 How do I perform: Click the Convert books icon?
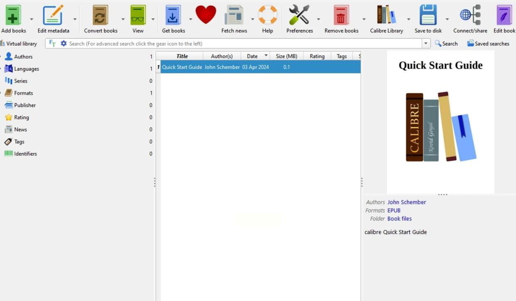100,15
